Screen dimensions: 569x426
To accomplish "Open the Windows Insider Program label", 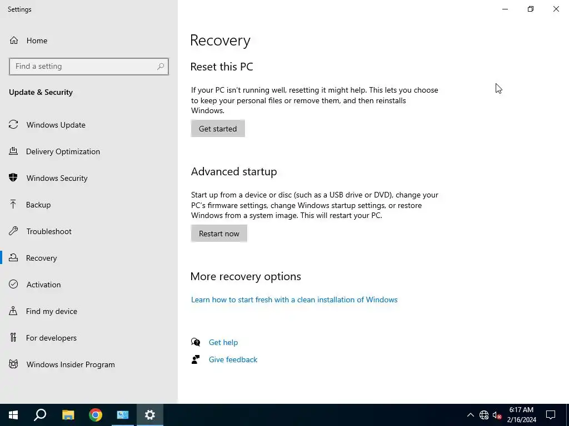I will tap(71, 364).
